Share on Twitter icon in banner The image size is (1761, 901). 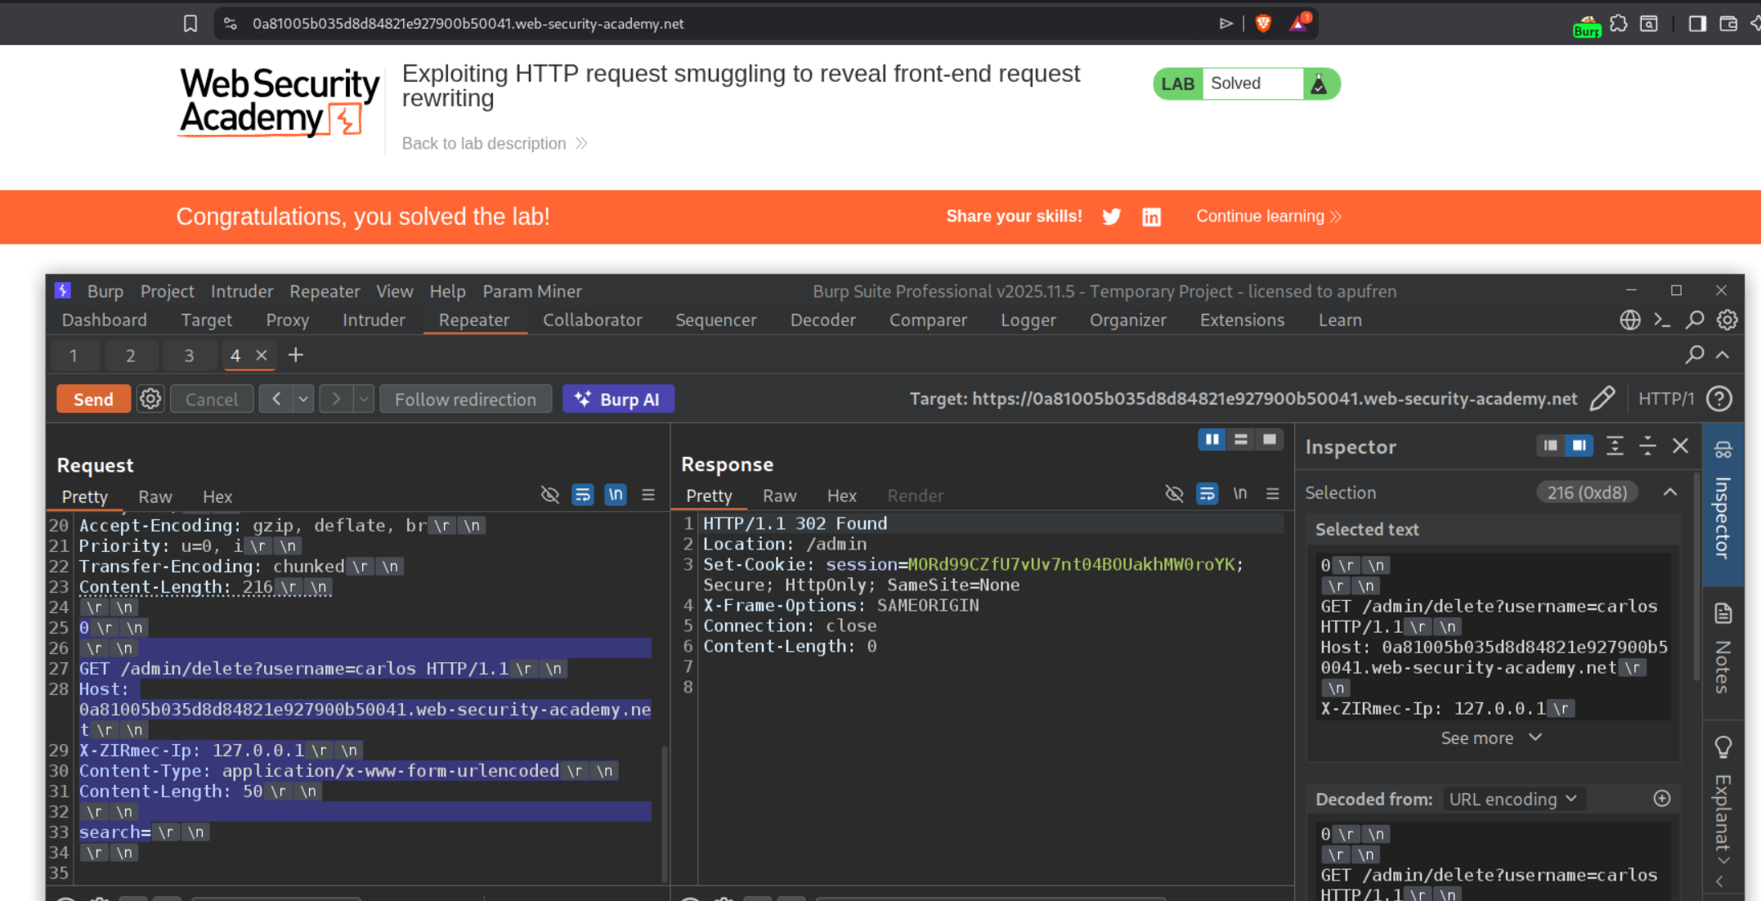1111,217
